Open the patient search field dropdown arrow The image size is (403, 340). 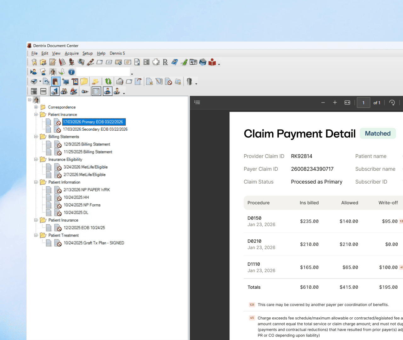click(132, 74)
